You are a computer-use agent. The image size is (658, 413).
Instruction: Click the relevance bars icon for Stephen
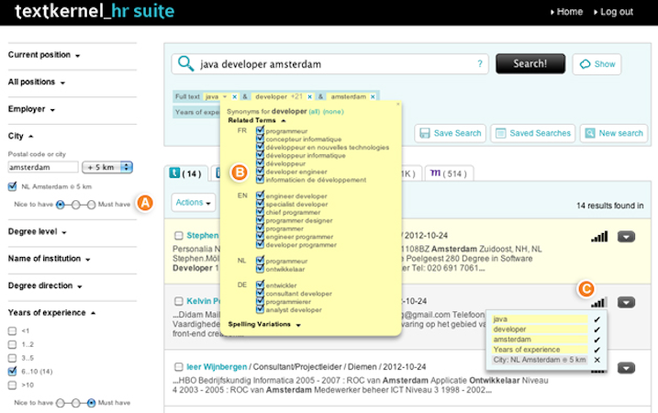[x=599, y=237]
